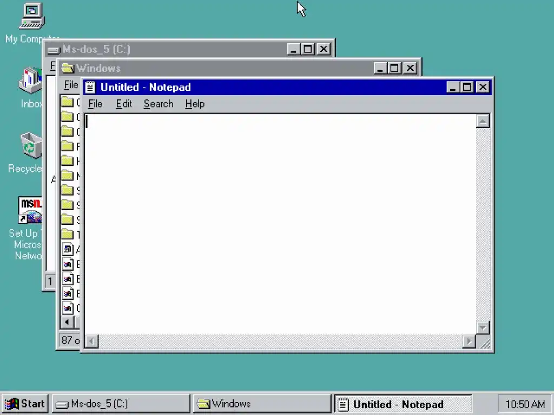
Task: Select the Recycle Bin desktop icon
Action: coord(31,145)
